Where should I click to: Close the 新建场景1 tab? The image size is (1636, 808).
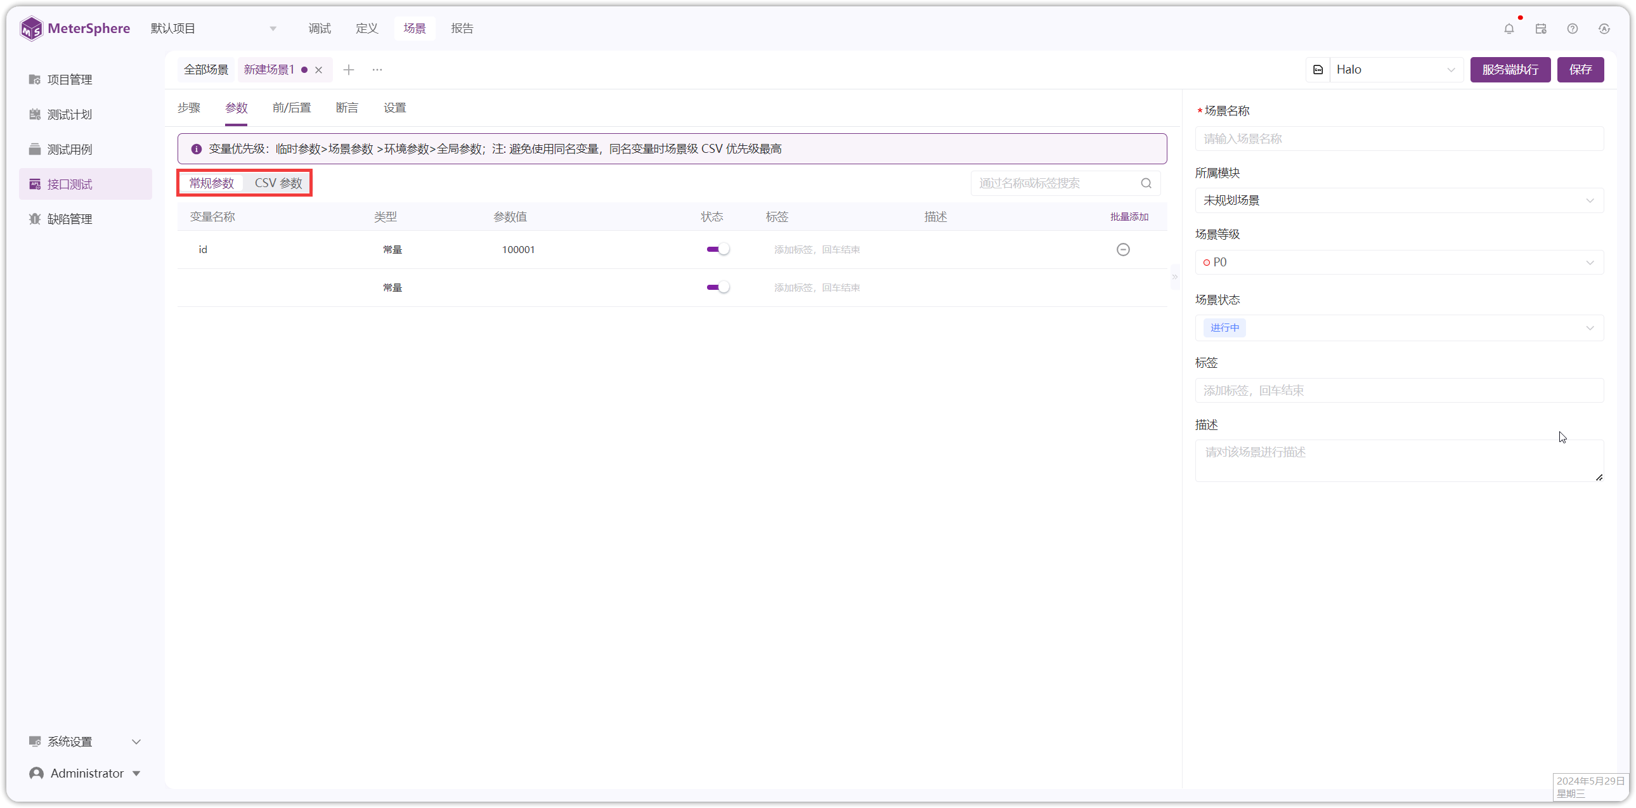319,70
